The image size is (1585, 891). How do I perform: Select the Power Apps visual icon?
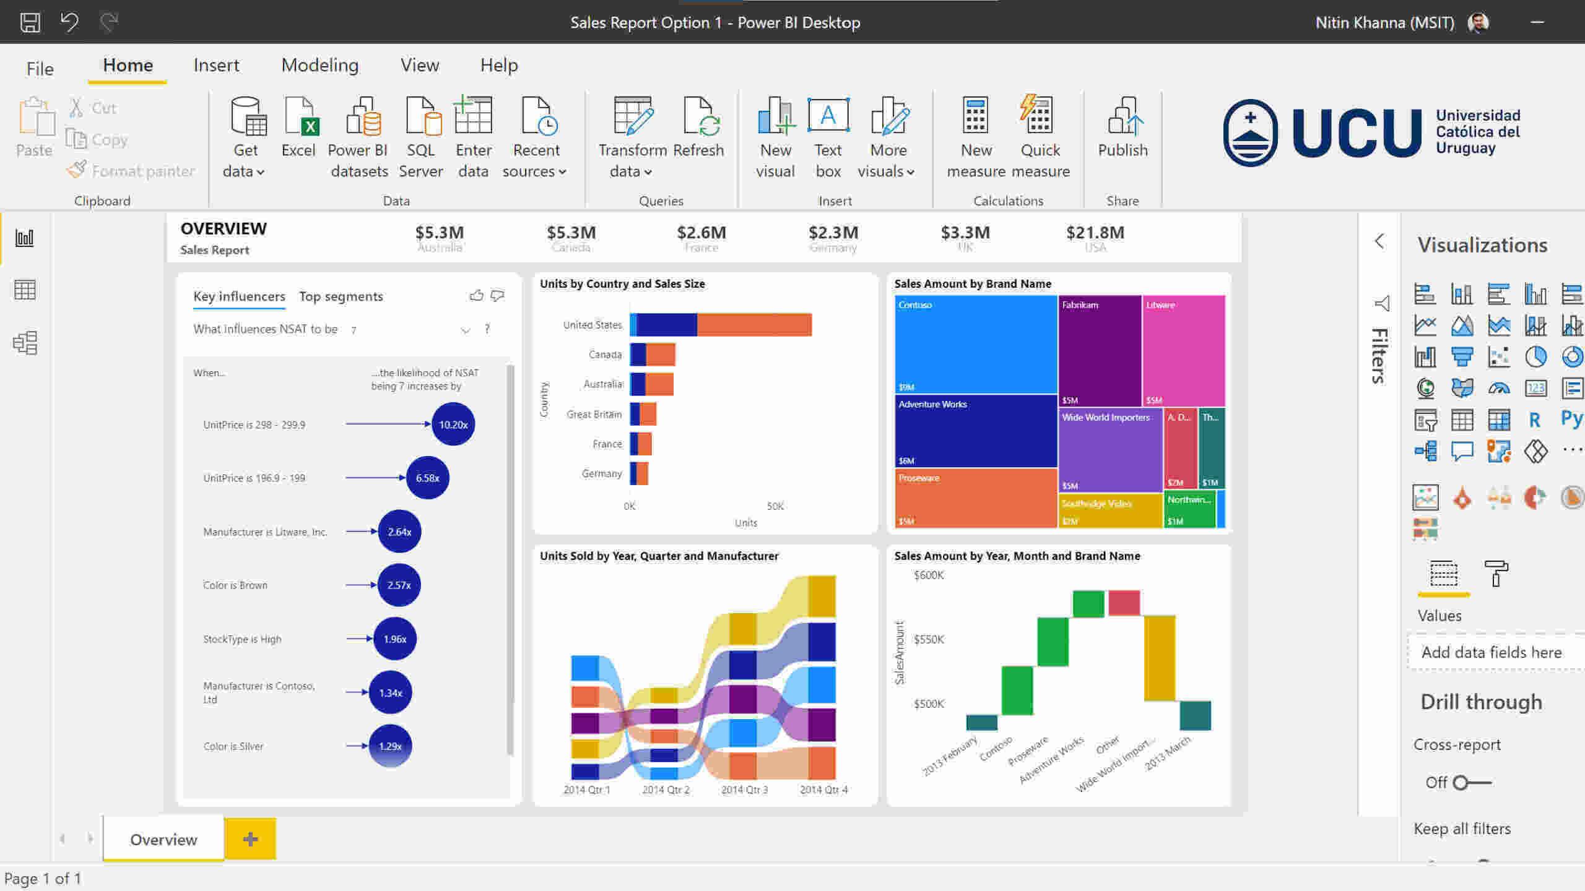pyautogui.click(x=1535, y=451)
